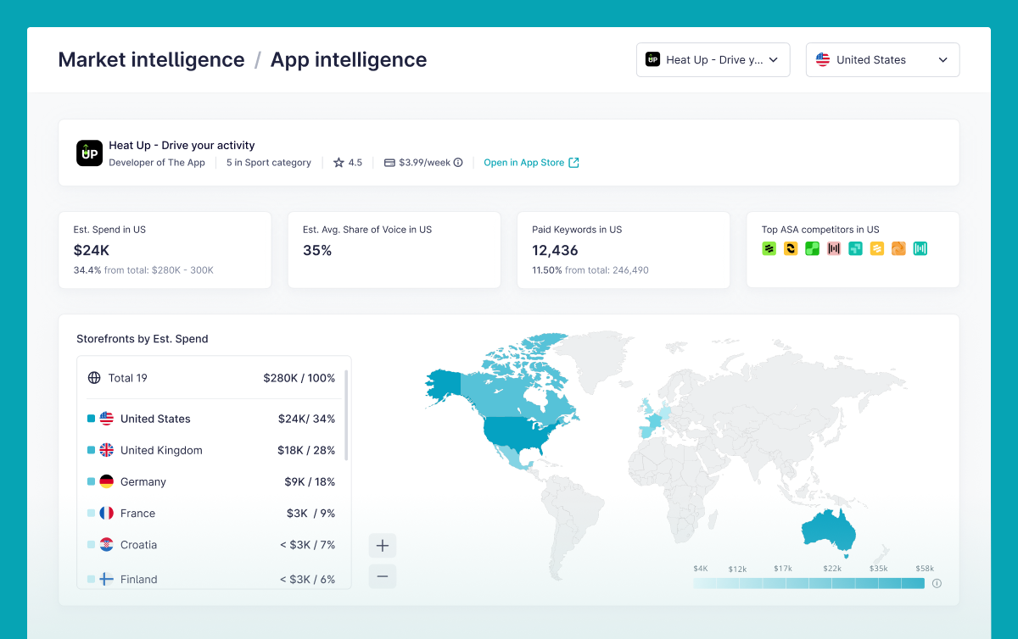Select the United States storefront row
Screen dimensions: 1018x639
211,419
